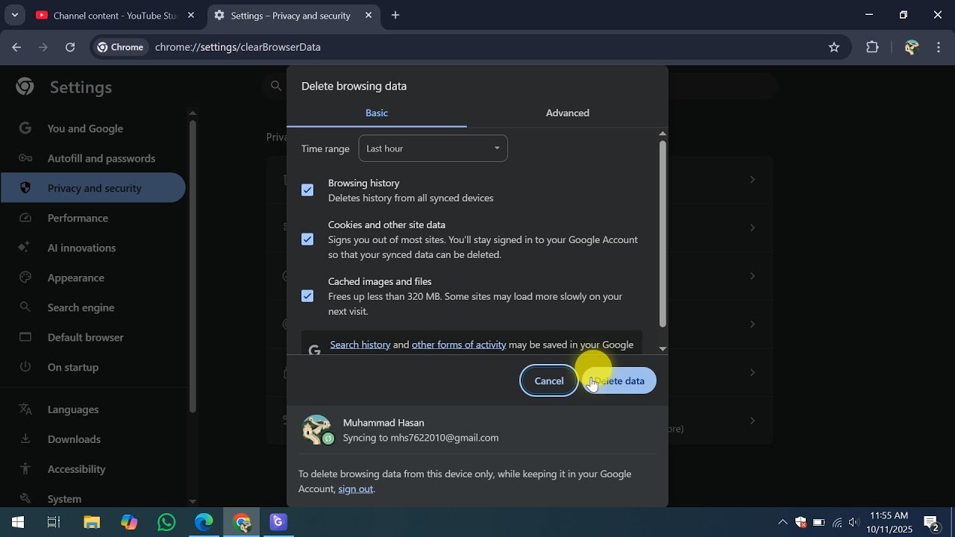Open the Time range dropdown
The image size is (955, 537).
click(433, 148)
